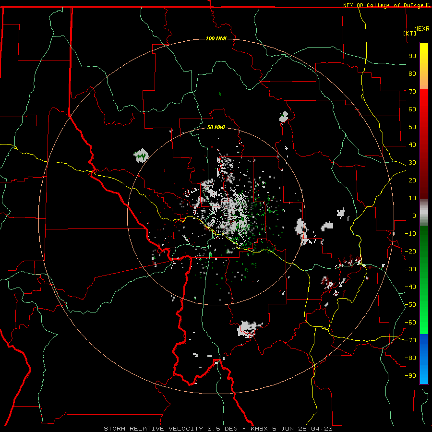
Task: Click the -80 value on velocity scale
Action: coord(410,358)
